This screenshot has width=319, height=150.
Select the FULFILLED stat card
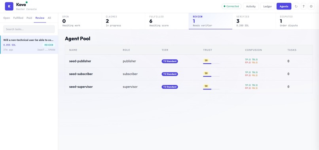point(167,21)
